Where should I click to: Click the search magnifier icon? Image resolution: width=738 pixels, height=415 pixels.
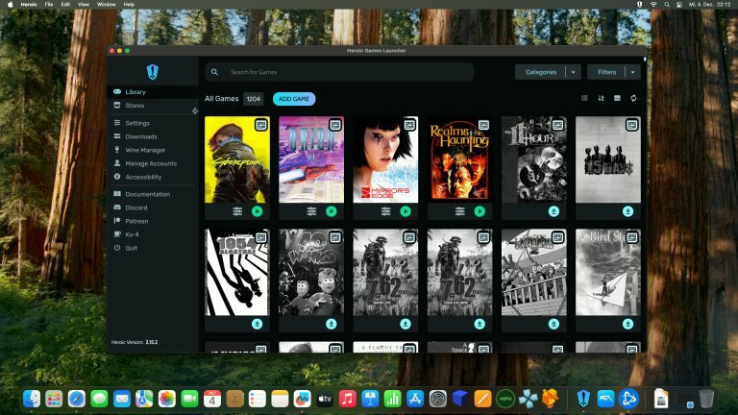214,72
